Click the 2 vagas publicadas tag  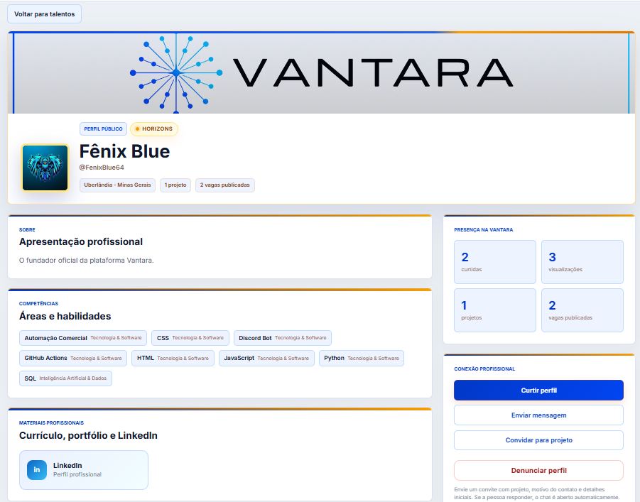tap(225, 185)
